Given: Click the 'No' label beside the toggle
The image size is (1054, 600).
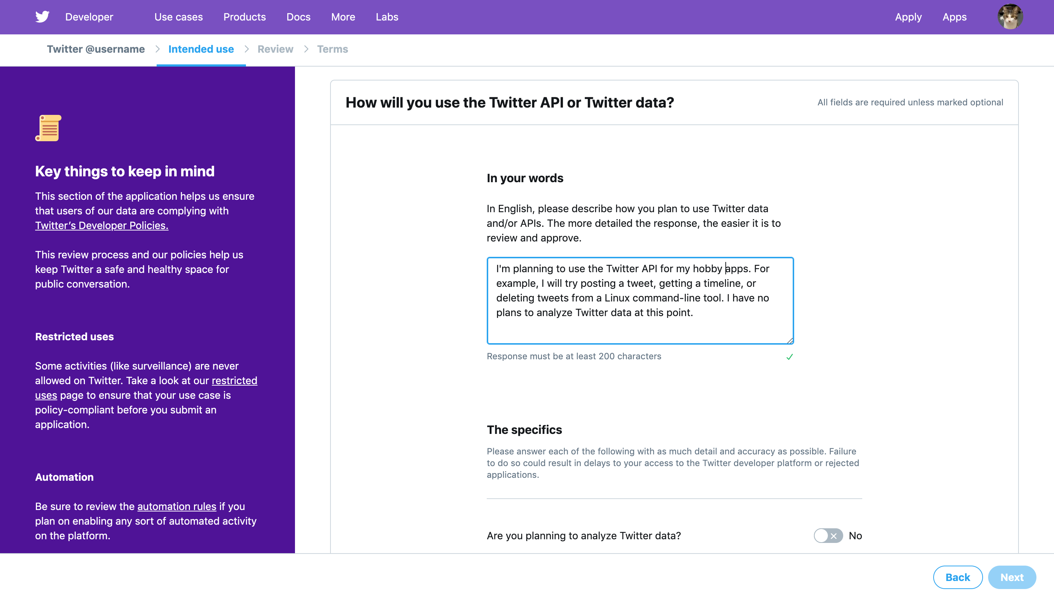Looking at the screenshot, I should point(855,536).
